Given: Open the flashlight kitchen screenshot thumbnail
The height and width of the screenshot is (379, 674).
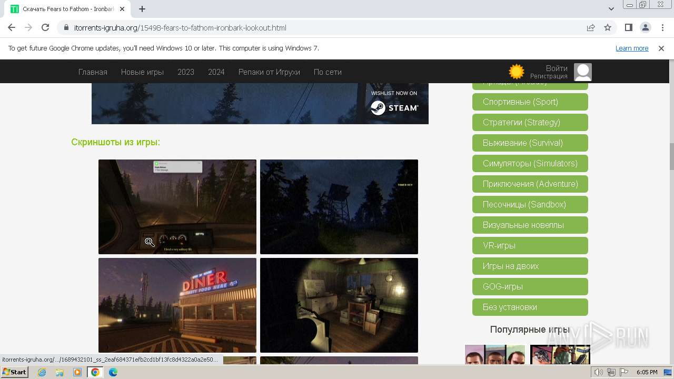Looking at the screenshot, I should click(x=339, y=305).
